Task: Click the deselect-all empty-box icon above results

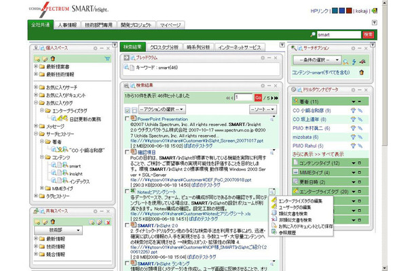Action: 134,110
